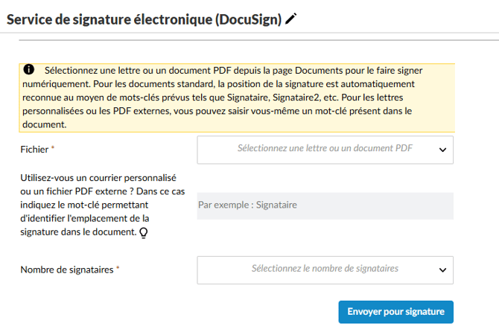
Task: Click the '(DocuSign)' word in the title
Action: point(249,19)
